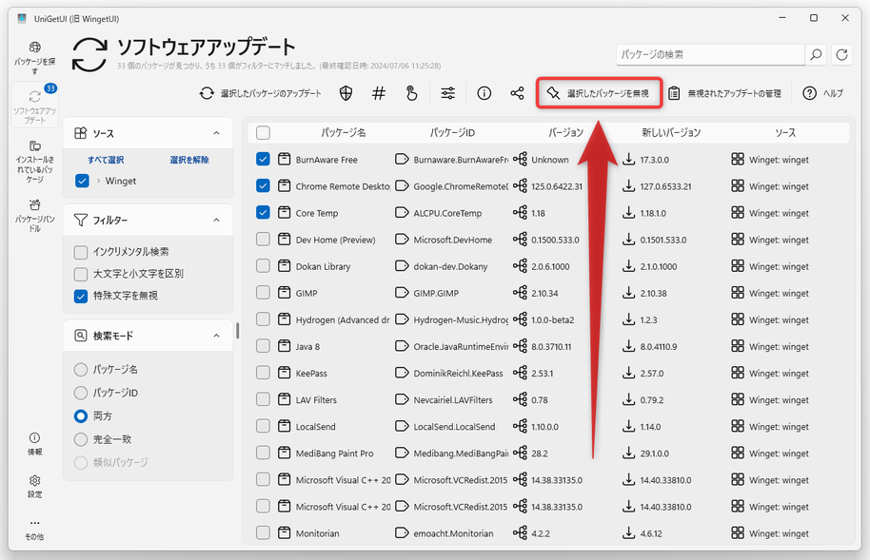The height and width of the screenshot is (560, 870).
Task: Click 選択したパッケージを無視 button
Action: pyautogui.click(x=599, y=93)
